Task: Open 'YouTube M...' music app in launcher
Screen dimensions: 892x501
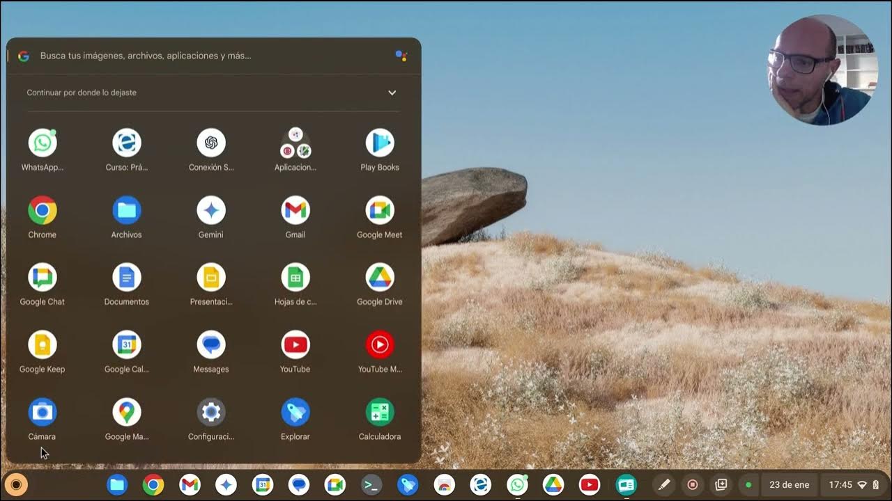Action: [x=380, y=344]
